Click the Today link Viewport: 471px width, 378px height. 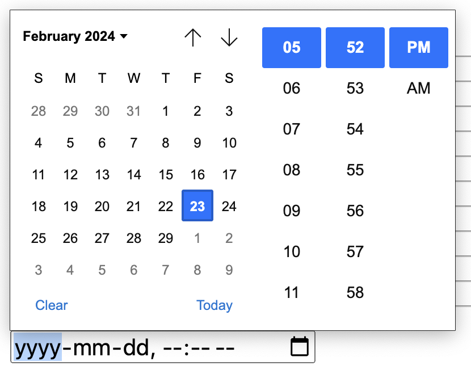tap(215, 305)
